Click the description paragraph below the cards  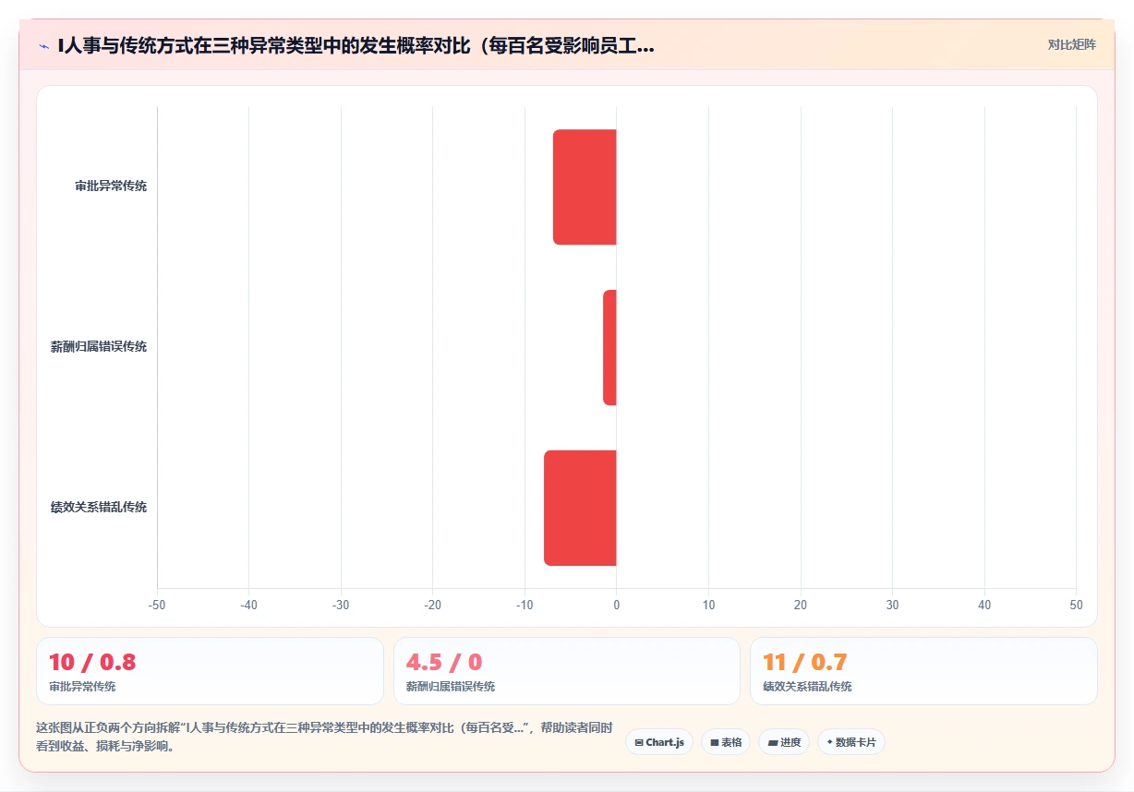pos(324,737)
